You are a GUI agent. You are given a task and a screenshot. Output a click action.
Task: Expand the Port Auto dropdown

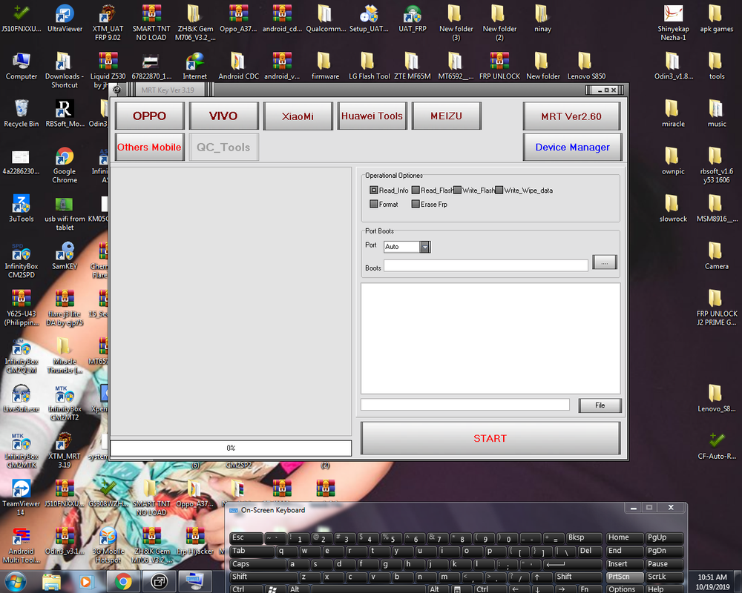click(x=425, y=246)
